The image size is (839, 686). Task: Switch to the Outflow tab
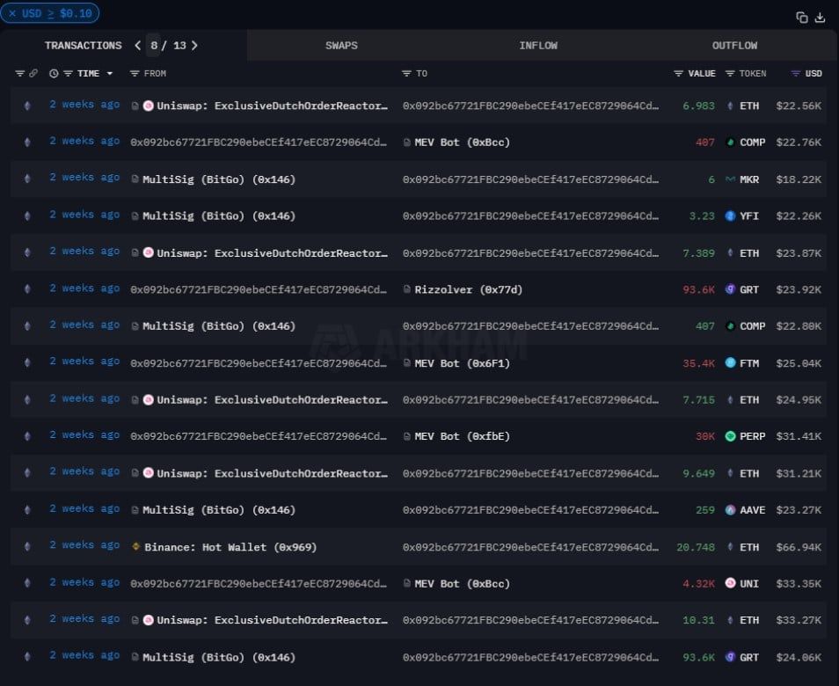[x=734, y=46]
